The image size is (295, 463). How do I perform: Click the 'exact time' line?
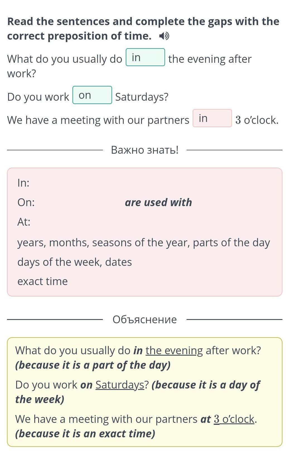[42, 281]
